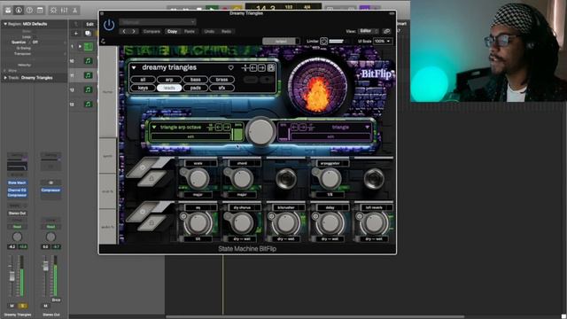Open the View Editor dropdown
The height and width of the screenshot is (319, 567).
tap(369, 32)
